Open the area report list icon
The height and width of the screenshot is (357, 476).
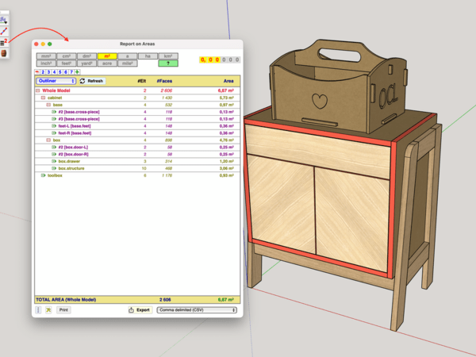pos(4,41)
